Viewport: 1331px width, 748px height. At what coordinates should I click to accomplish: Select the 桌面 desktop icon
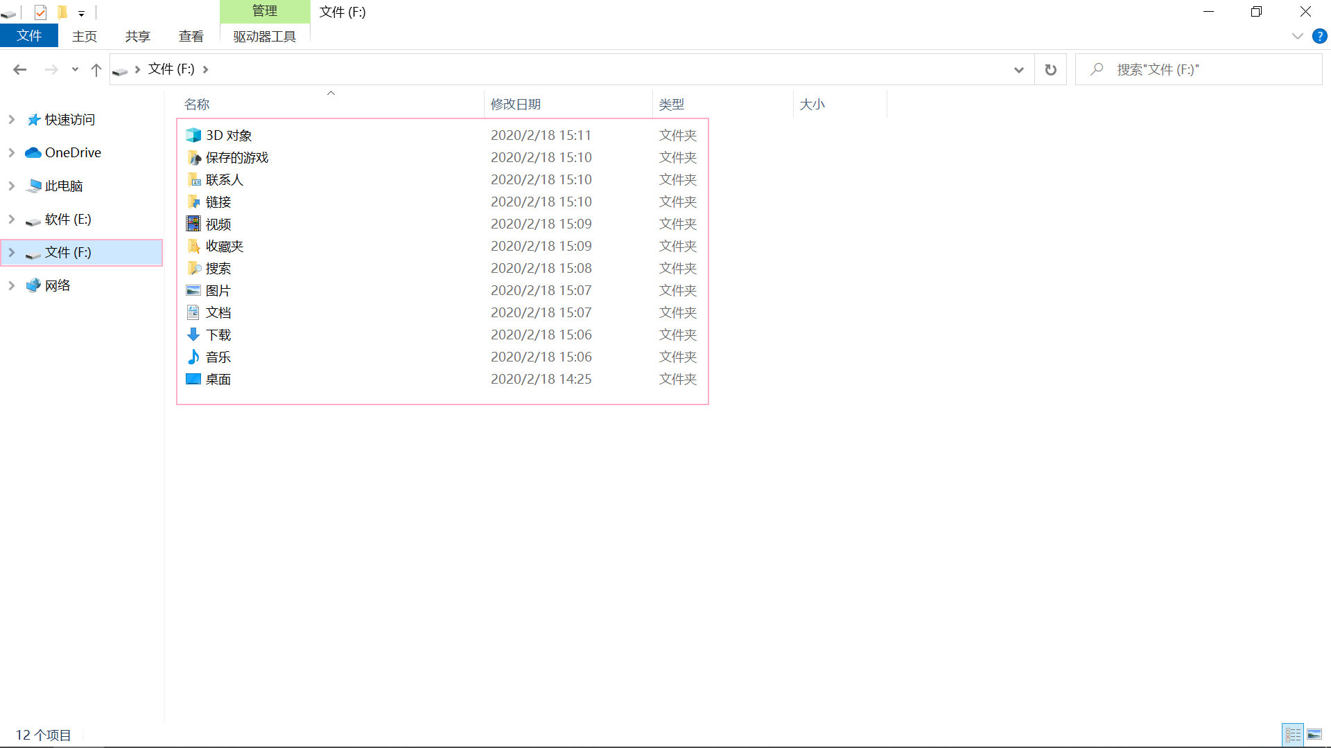[x=193, y=379]
